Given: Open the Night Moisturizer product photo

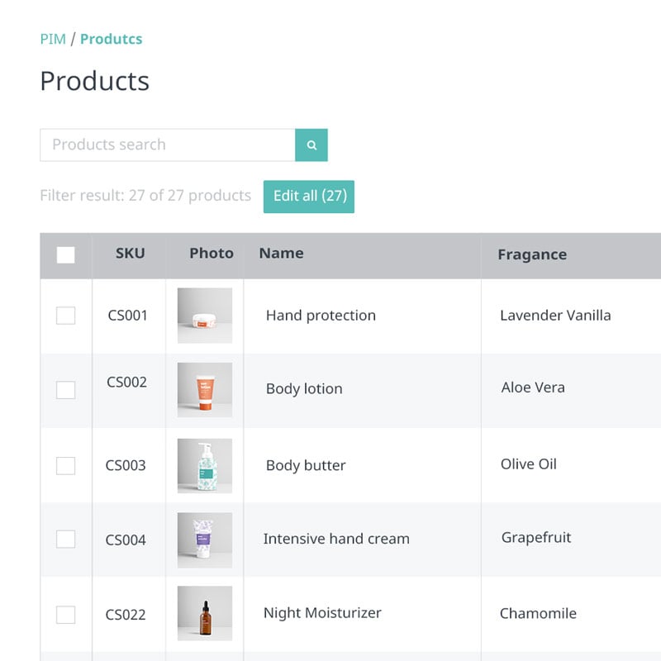Looking at the screenshot, I should point(205,613).
